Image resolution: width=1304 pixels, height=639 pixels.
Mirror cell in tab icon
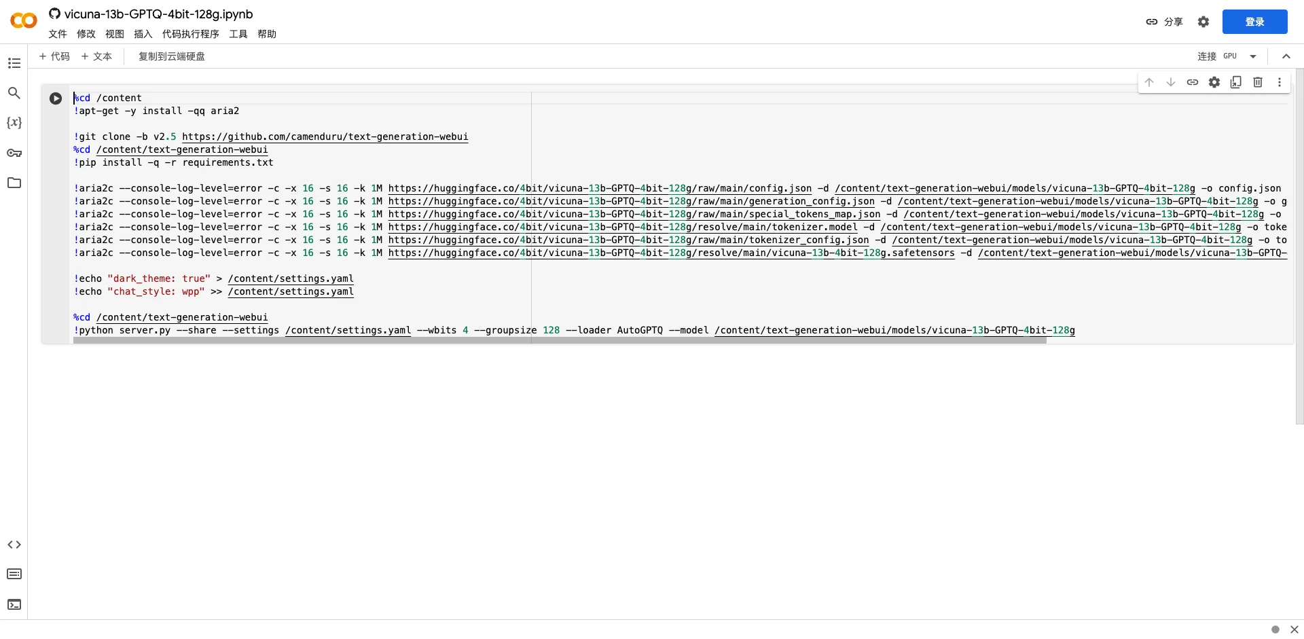pyautogui.click(x=1236, y=82)
